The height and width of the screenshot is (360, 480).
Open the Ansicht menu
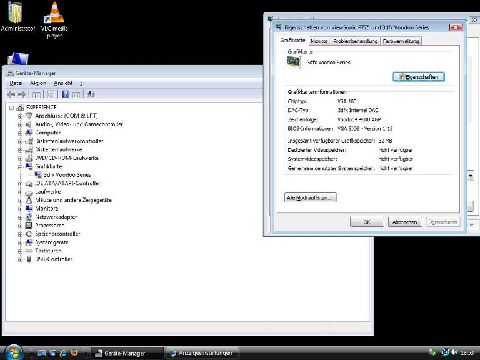click(63, 83)
